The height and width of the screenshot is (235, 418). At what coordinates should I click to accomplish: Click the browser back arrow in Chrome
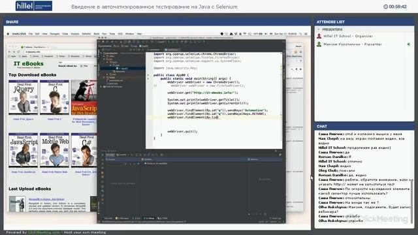tap(9, 52)
